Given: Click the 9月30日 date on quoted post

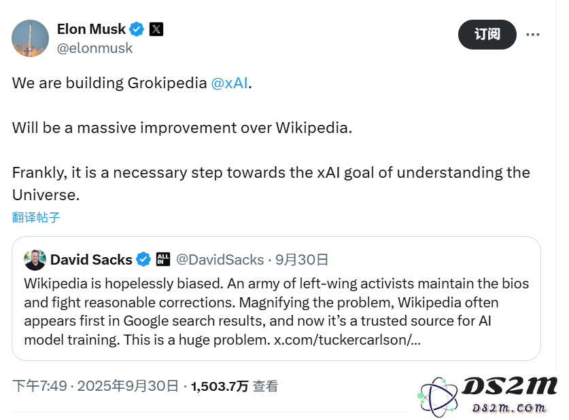Looking at the screenshot, I should coord(301,259).
